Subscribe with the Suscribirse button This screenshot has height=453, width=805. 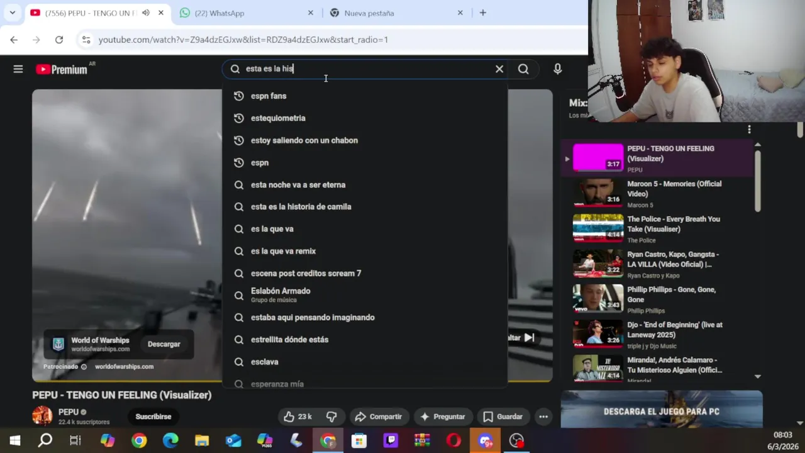153,417
